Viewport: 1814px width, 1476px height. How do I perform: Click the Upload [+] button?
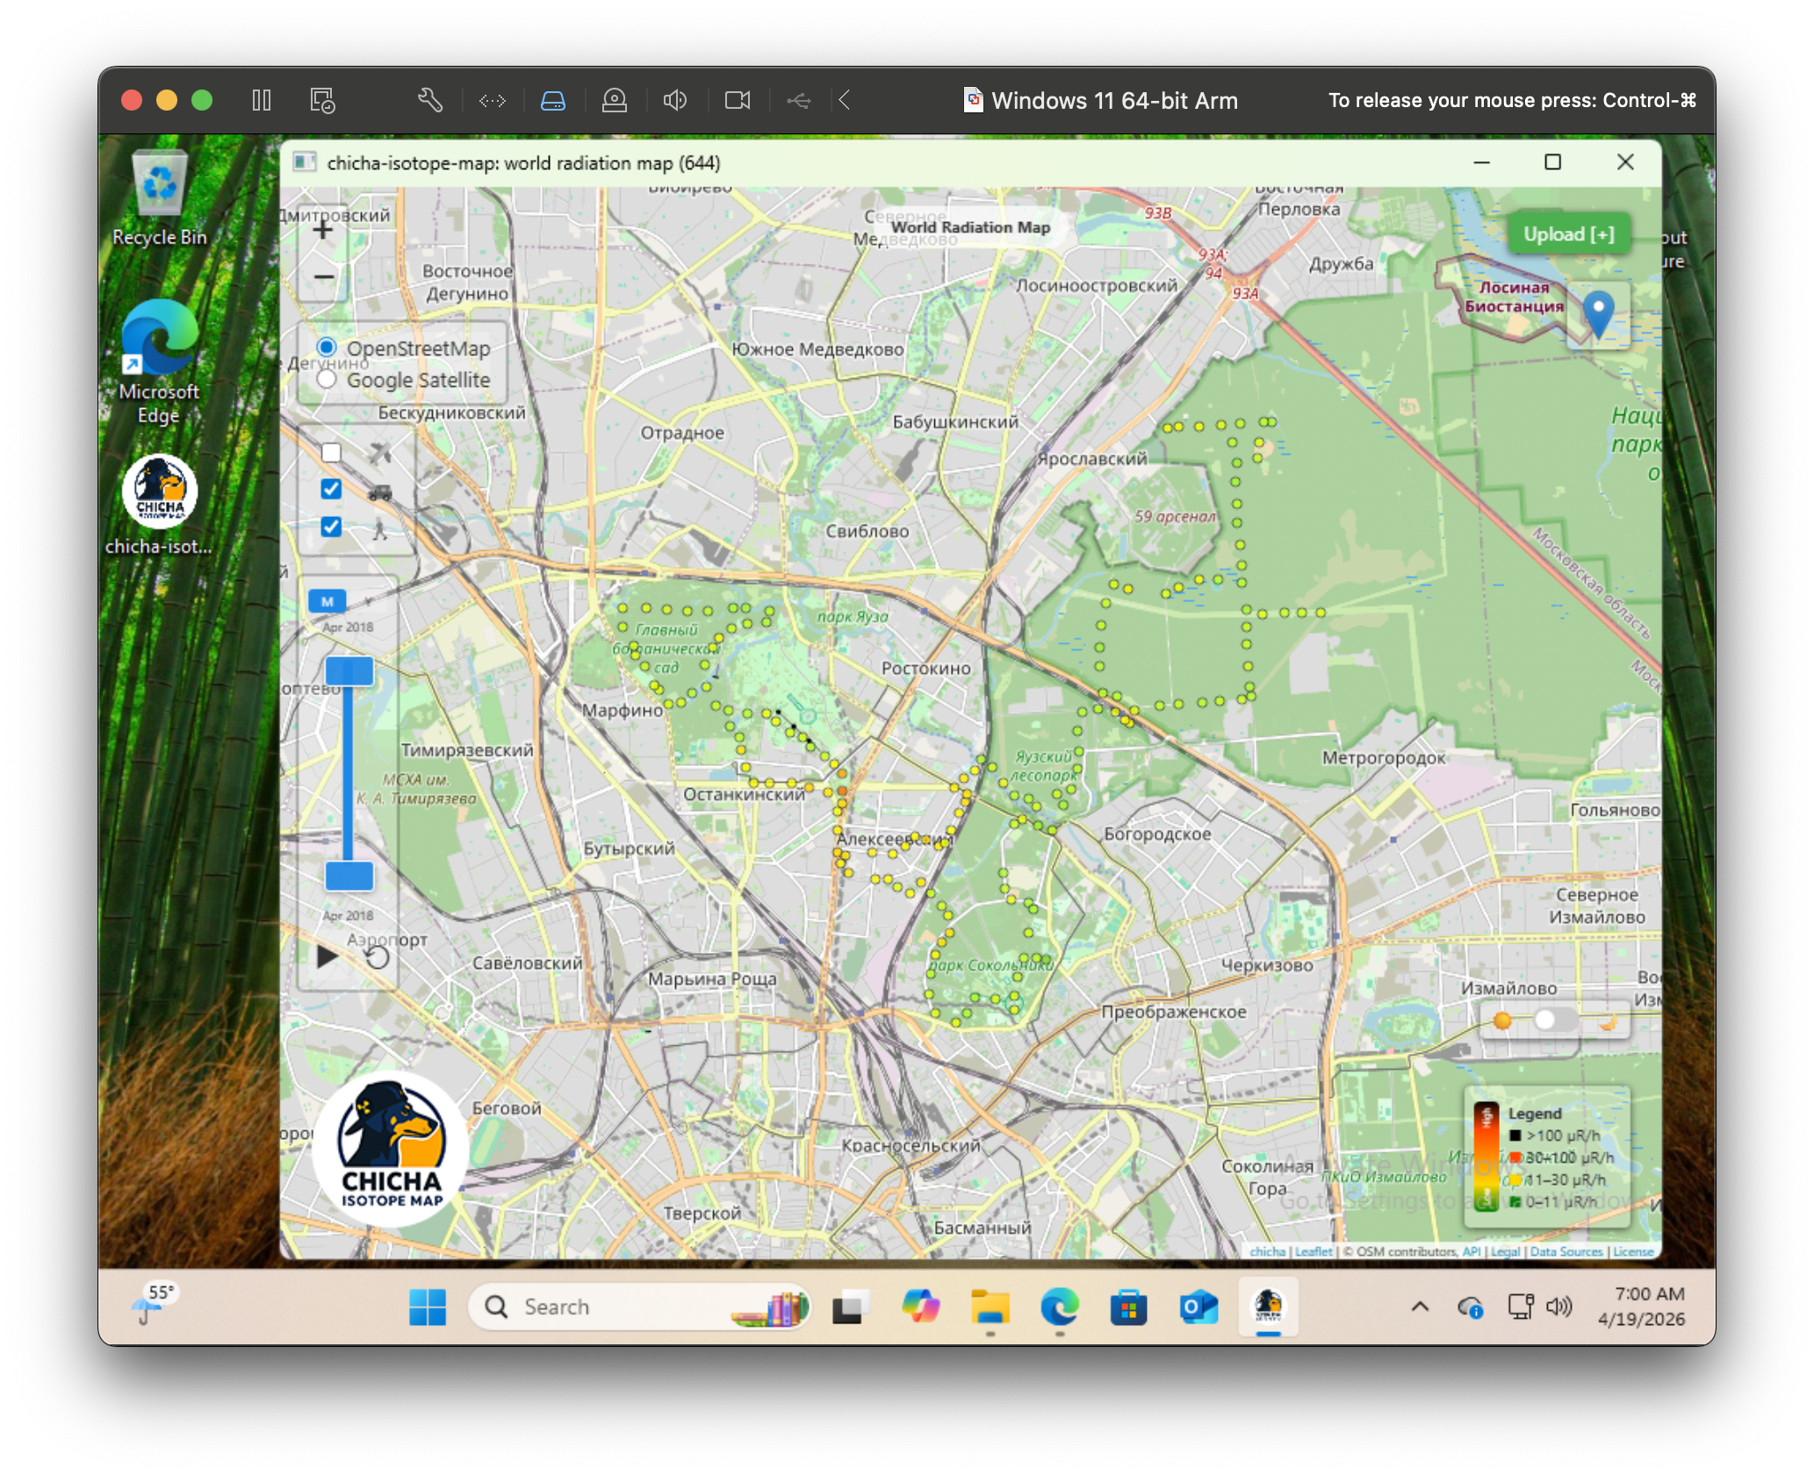point(1568,234)
